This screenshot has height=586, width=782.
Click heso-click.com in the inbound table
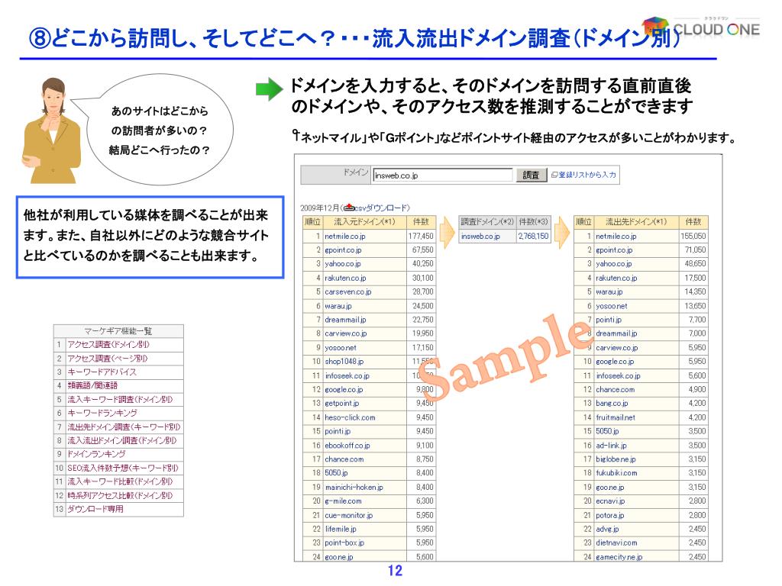350,417
